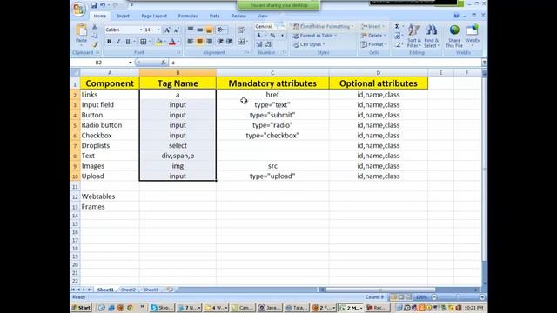Switch to the Page Layout tab
The image size is (557, 313).
point(154,16)
